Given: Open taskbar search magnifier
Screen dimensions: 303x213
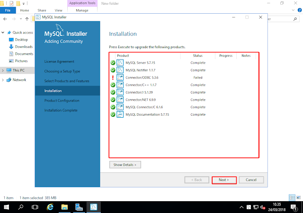Looking at the screenshot, I should (x=21, y=207).
